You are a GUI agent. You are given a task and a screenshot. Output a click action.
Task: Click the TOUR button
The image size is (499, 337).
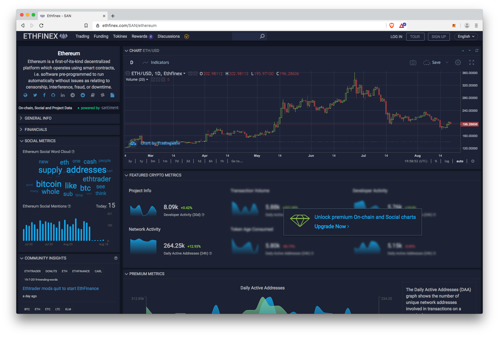tap(415, 37)
